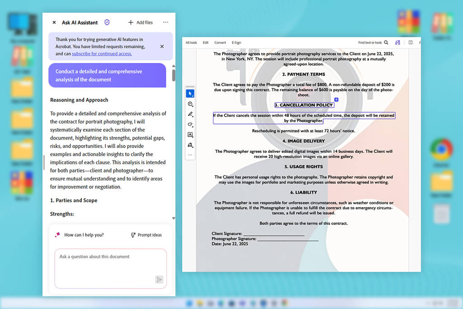Click the '2. PAYMENT TERMS' heading
Viewport: 463px width, 309px height.
pyautogui.click(x=303, y=74)
